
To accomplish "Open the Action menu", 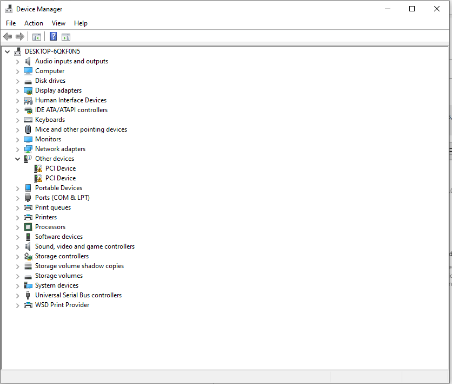I will pos(34,23).
